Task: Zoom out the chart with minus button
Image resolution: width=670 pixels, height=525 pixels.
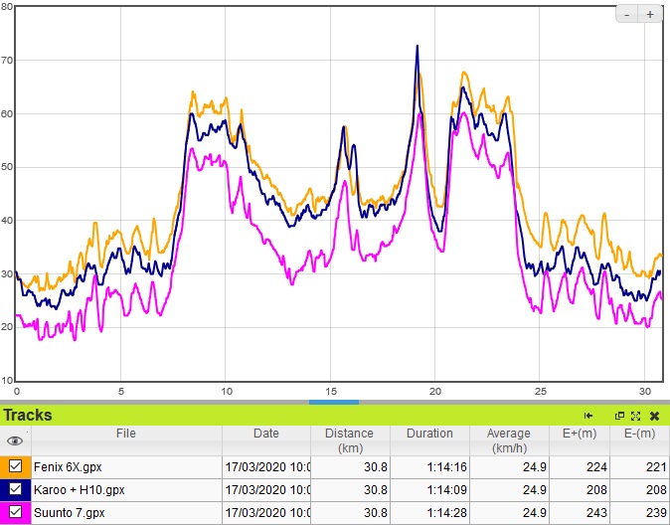Action: 628,14
